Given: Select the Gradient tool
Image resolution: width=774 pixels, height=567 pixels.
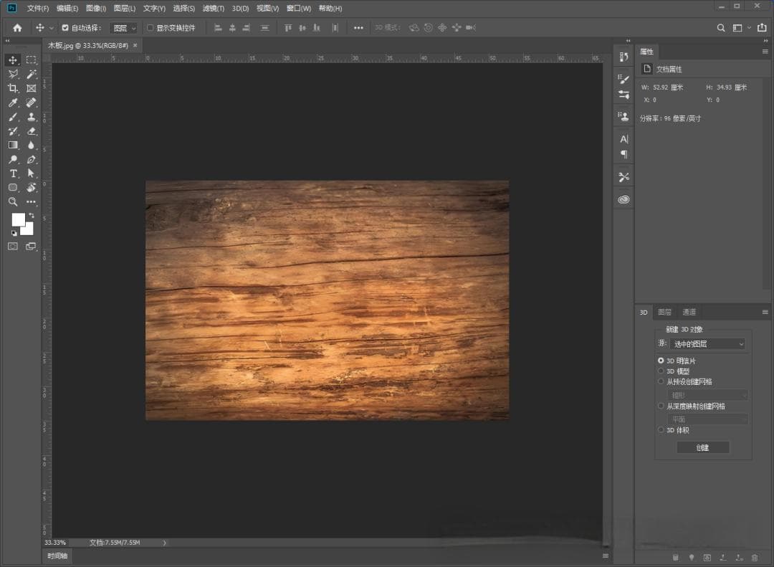Looking at the screenshot, I should coord(13,146).
